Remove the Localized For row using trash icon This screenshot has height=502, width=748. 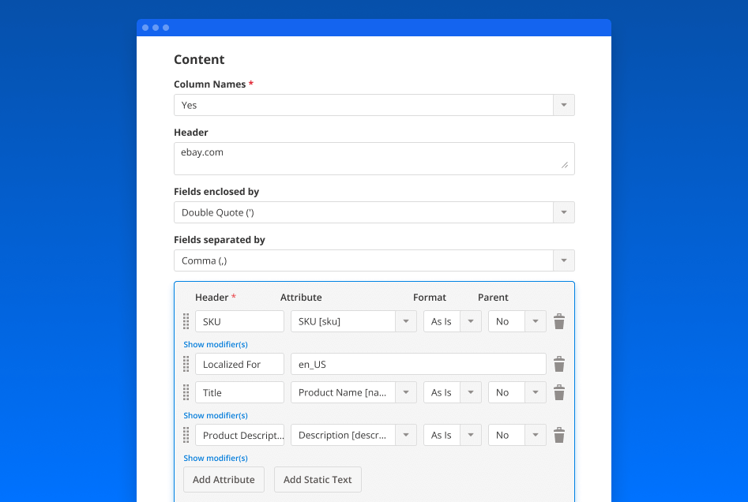pos(559,364)
